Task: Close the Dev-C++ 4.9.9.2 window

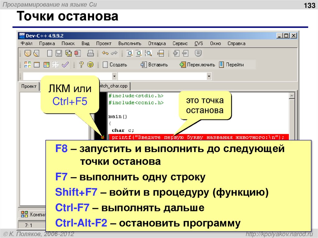Action: 294,36
